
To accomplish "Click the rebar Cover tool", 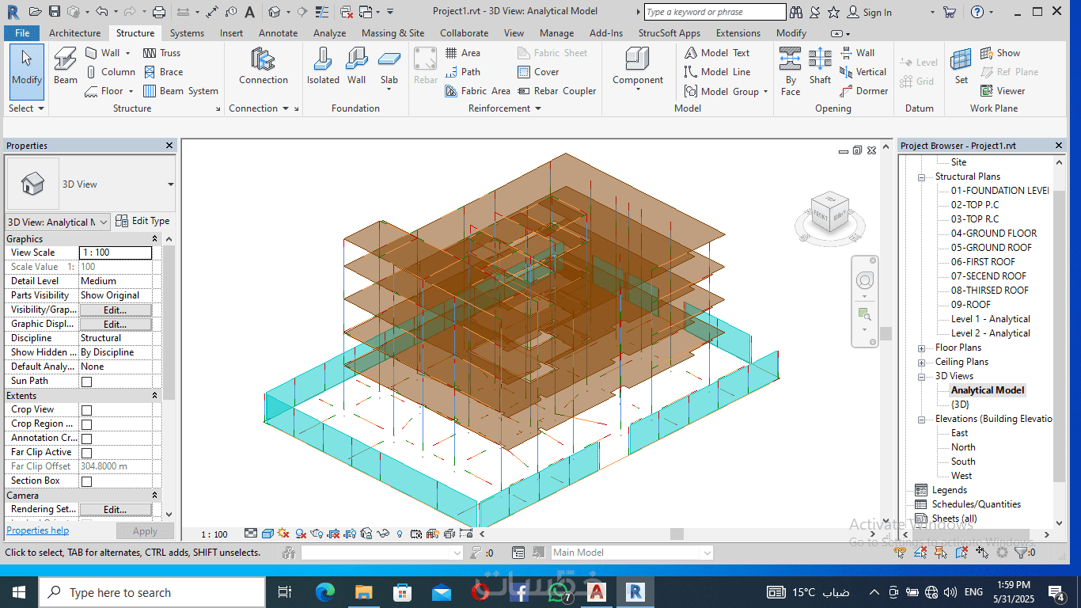I will coord(538,72).
